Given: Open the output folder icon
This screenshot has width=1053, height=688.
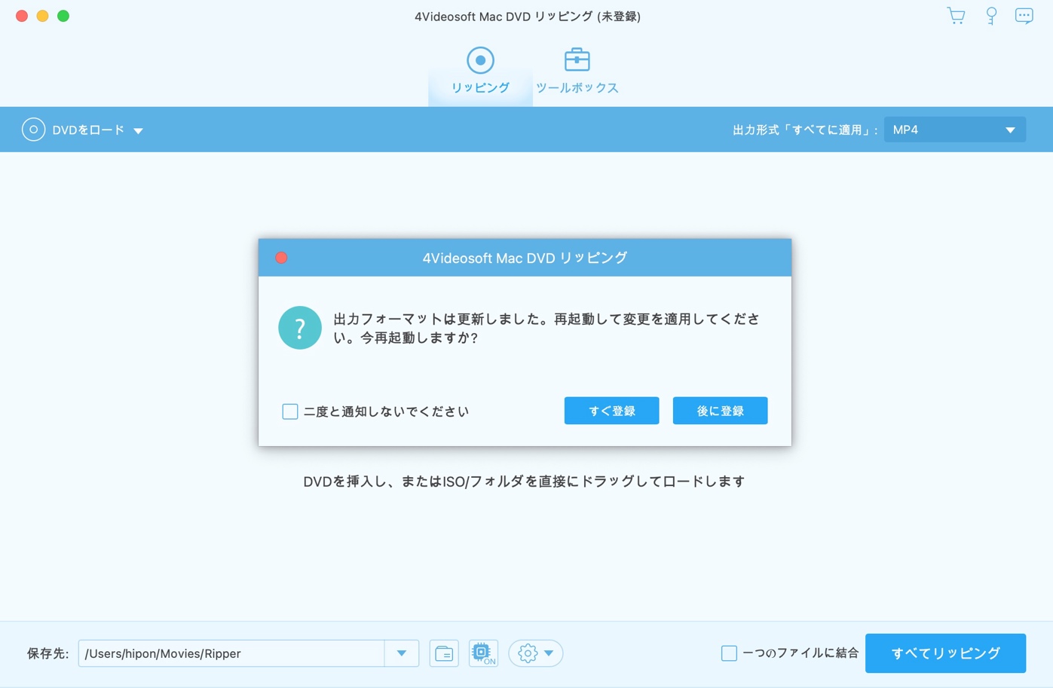Looking at the screenshot, I should pyautogui.click(x=444, y=653).
